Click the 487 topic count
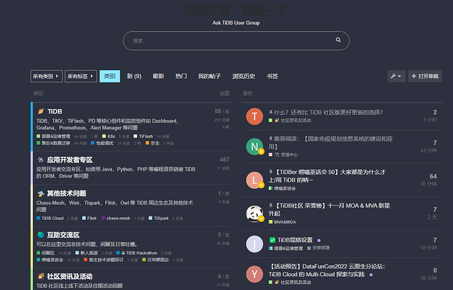 coord(225,159)
